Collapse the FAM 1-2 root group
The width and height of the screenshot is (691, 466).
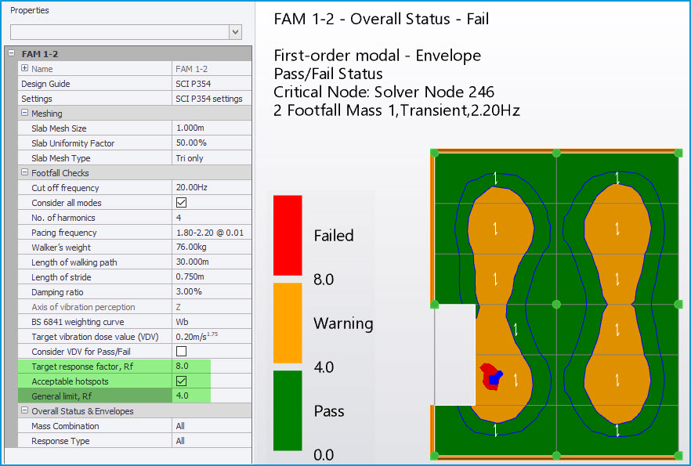[10, 54]
